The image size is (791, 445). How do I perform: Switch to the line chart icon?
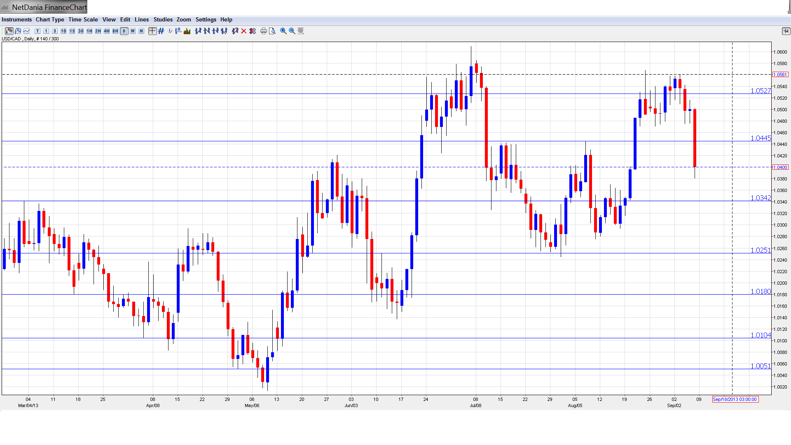pos(27,31)
